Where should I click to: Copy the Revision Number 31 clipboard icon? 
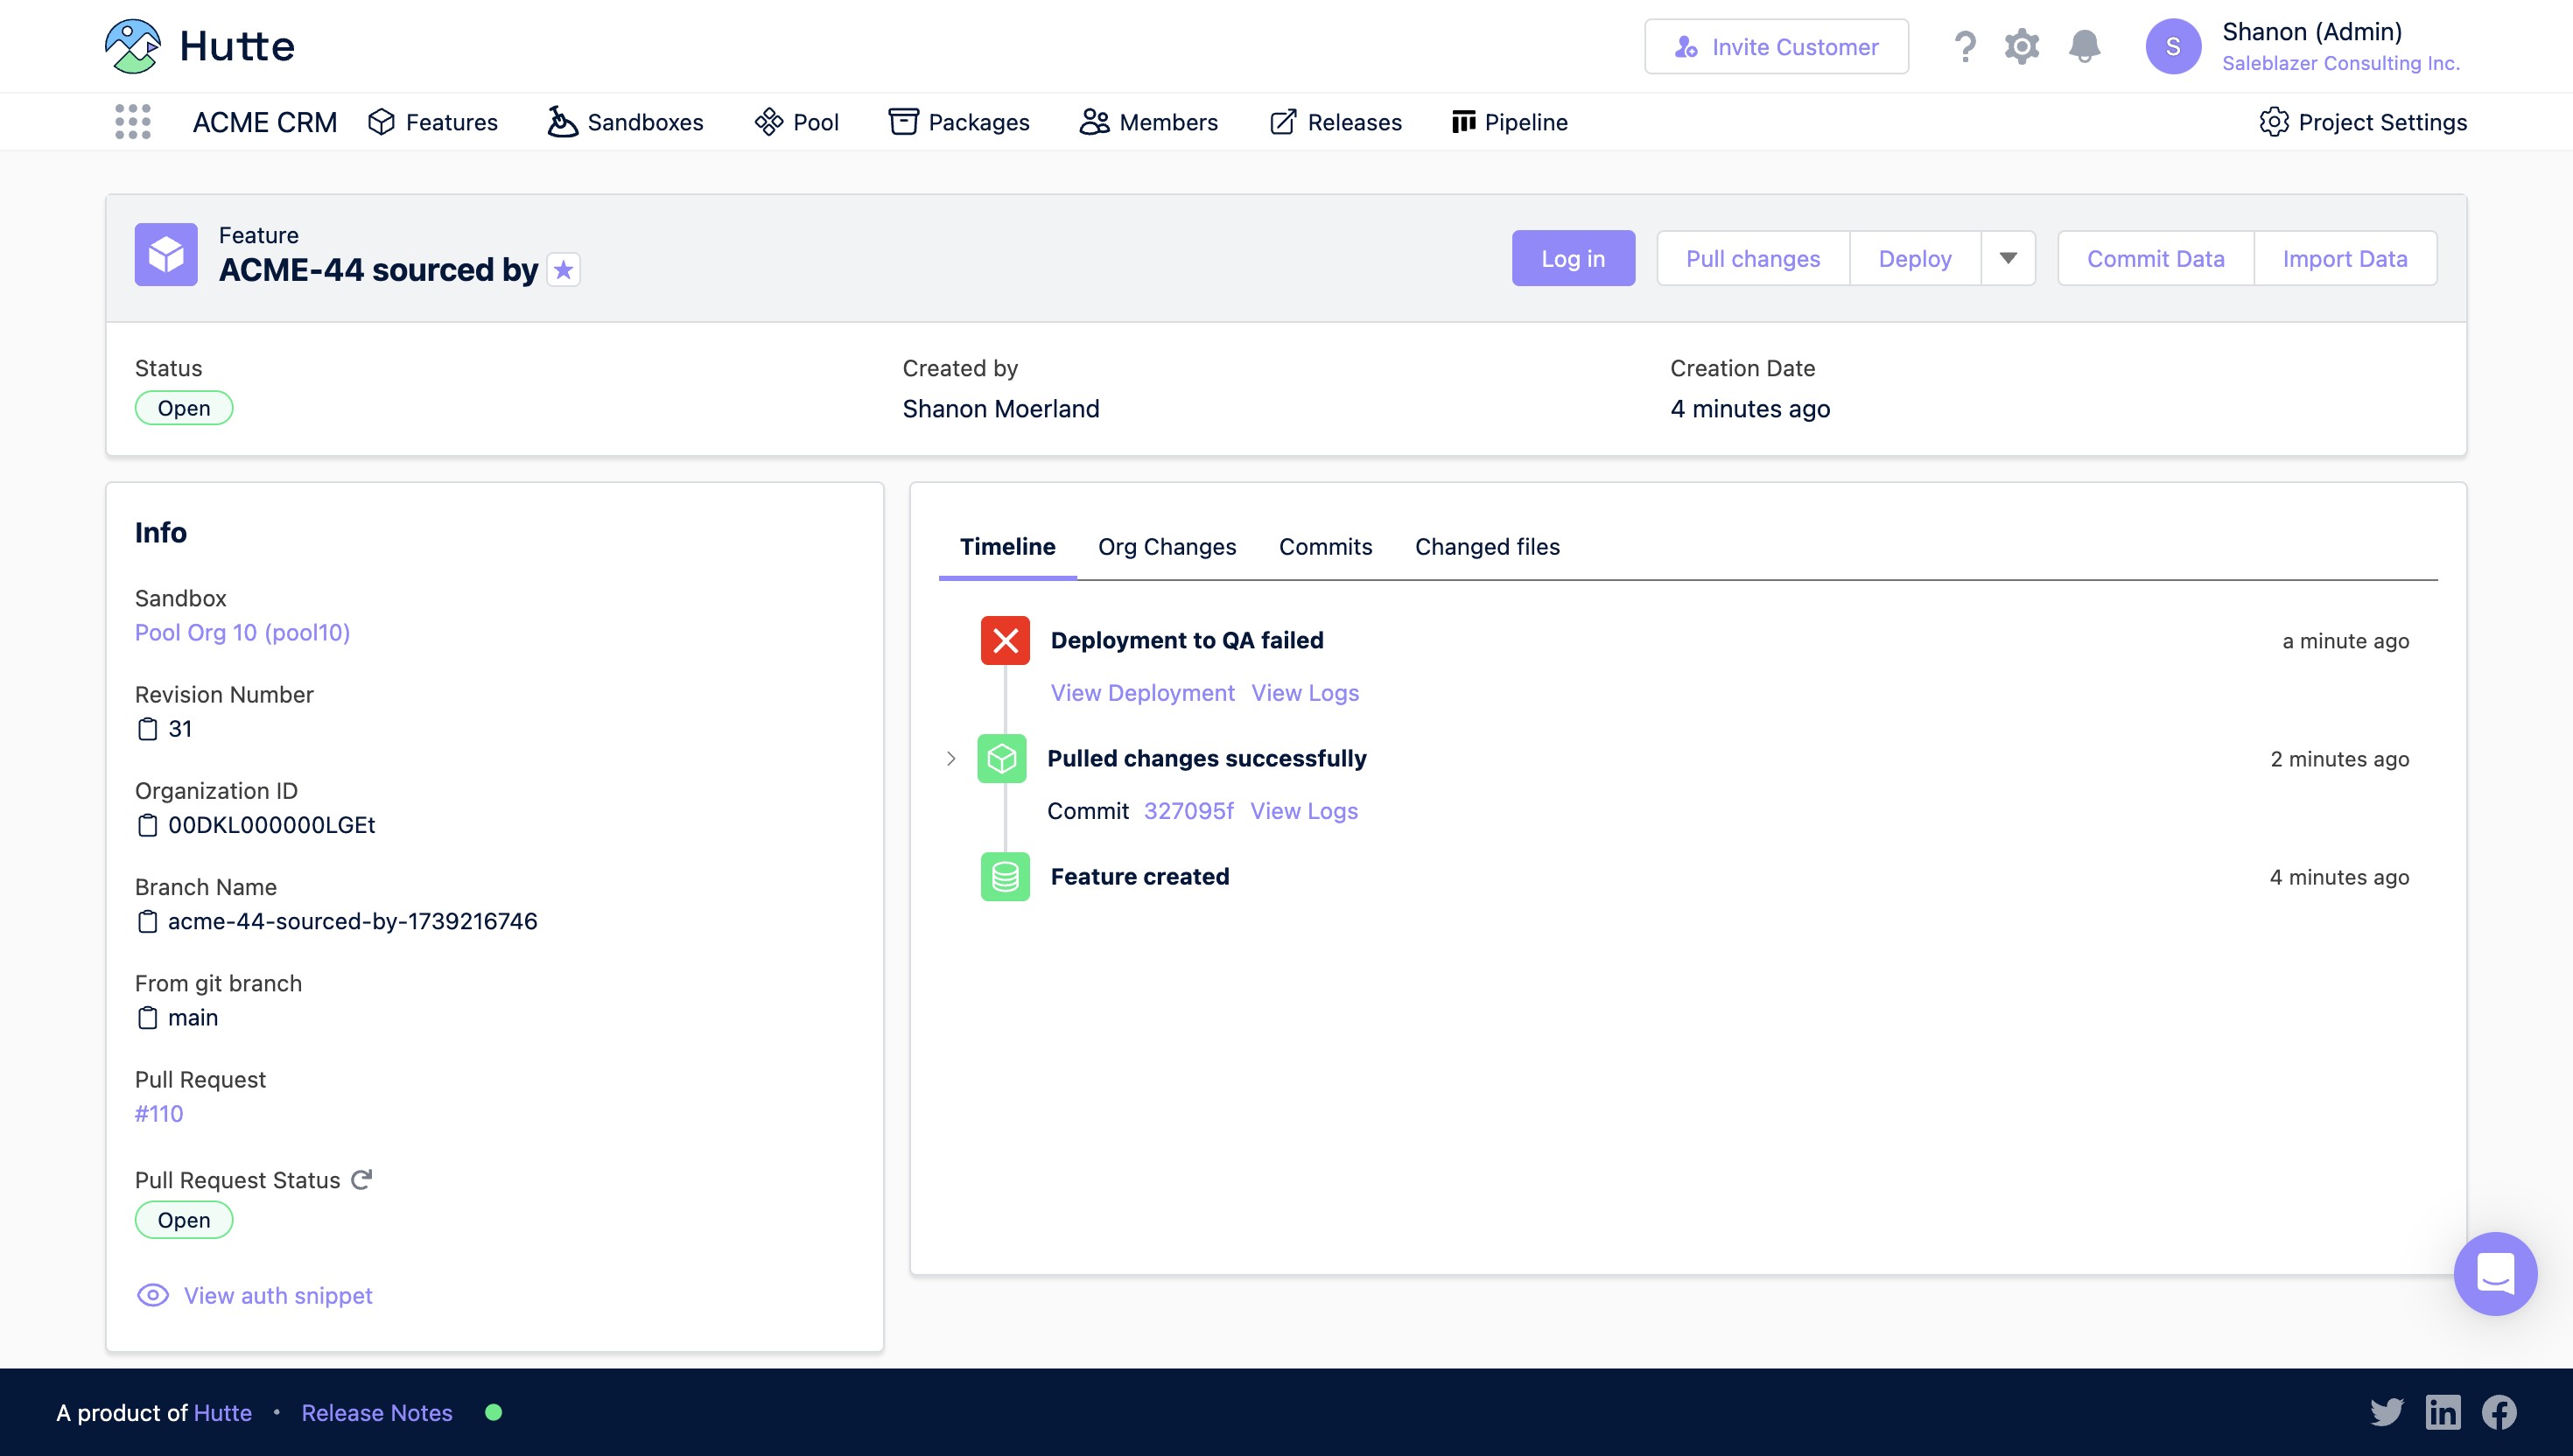[147, 729]
